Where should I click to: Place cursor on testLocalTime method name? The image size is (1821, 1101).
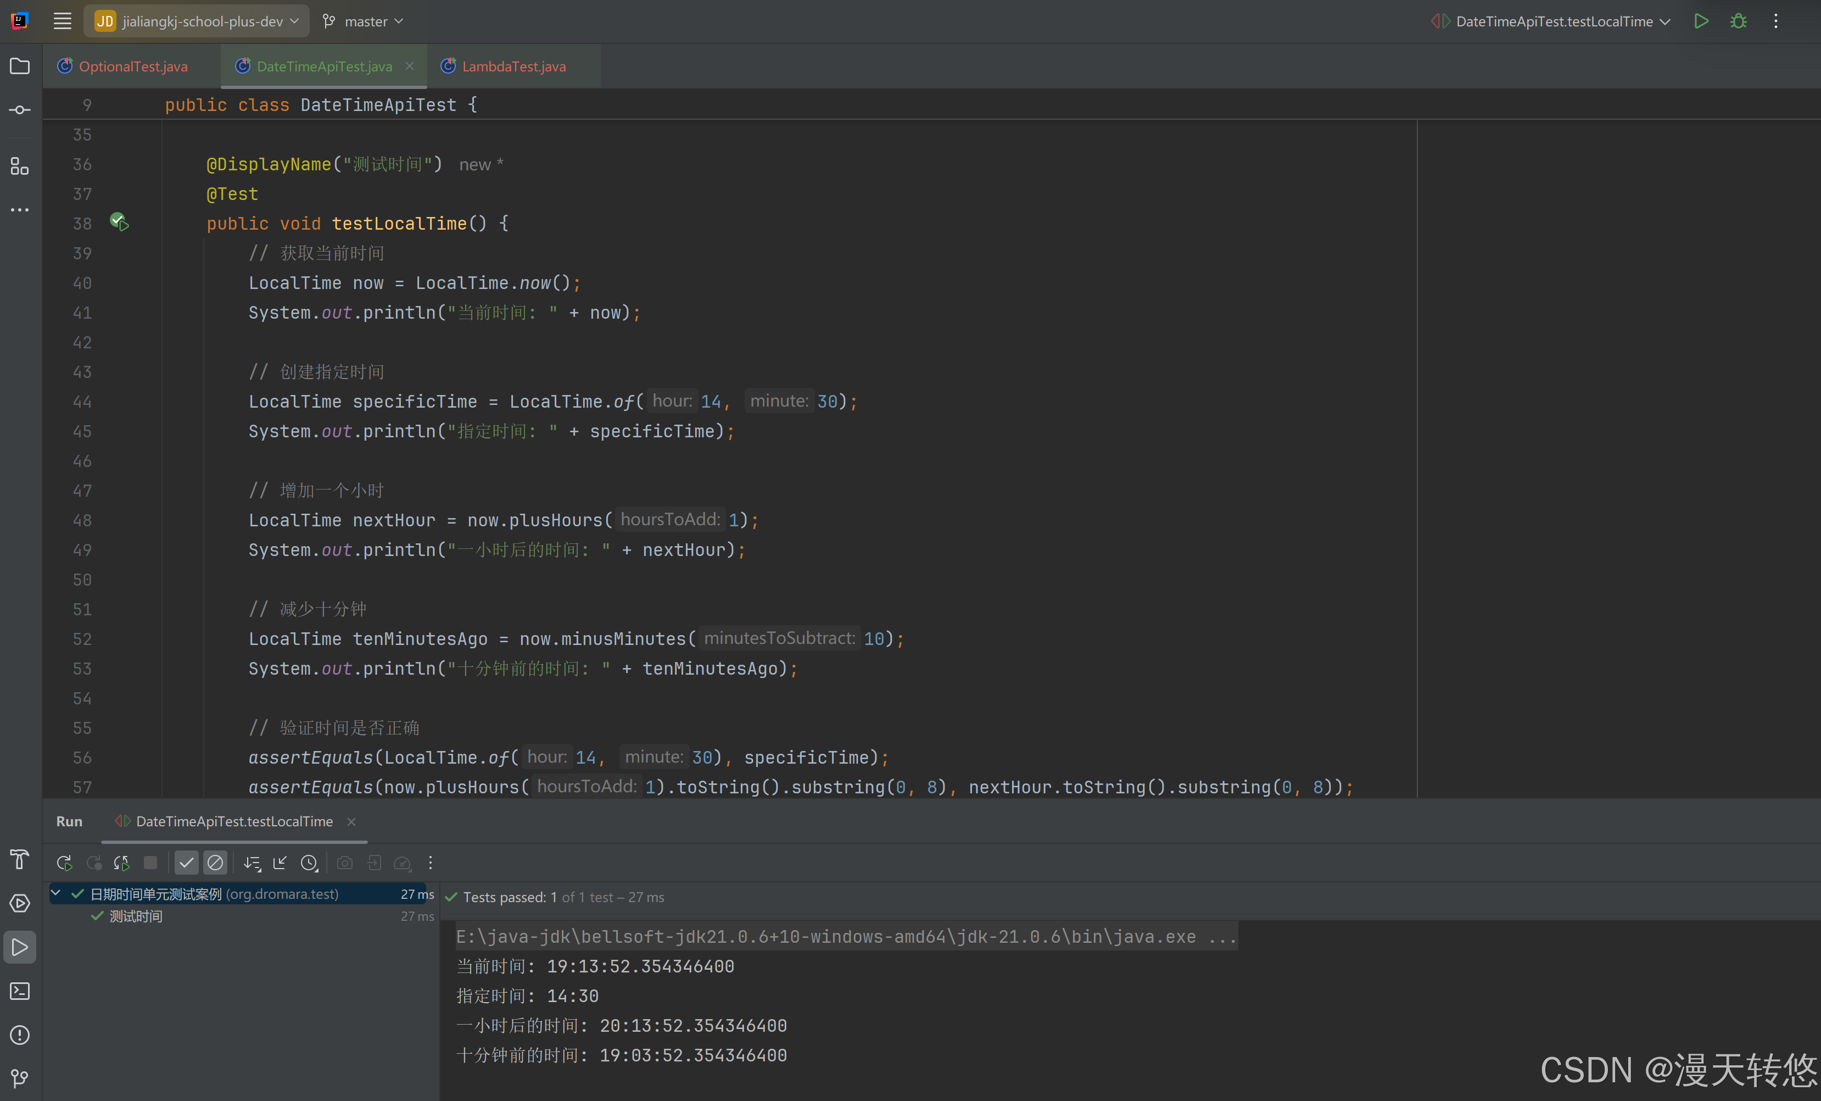pyautogui.click(x=399, y=223)
